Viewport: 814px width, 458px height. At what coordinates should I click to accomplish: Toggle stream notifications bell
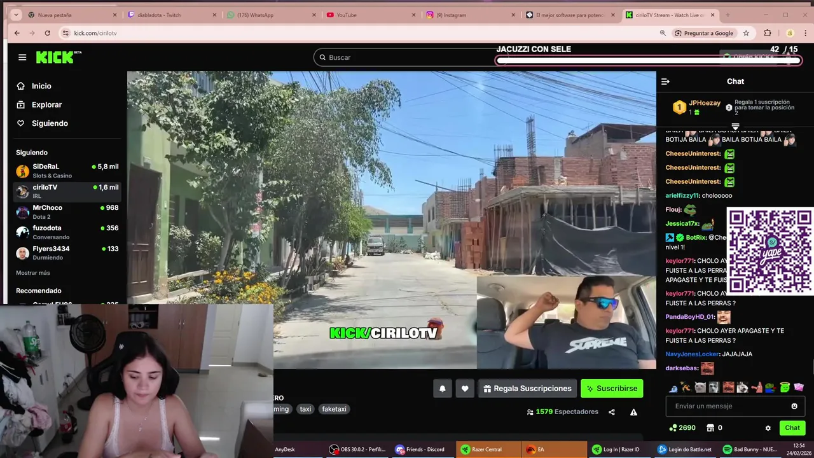coord(443,389)
